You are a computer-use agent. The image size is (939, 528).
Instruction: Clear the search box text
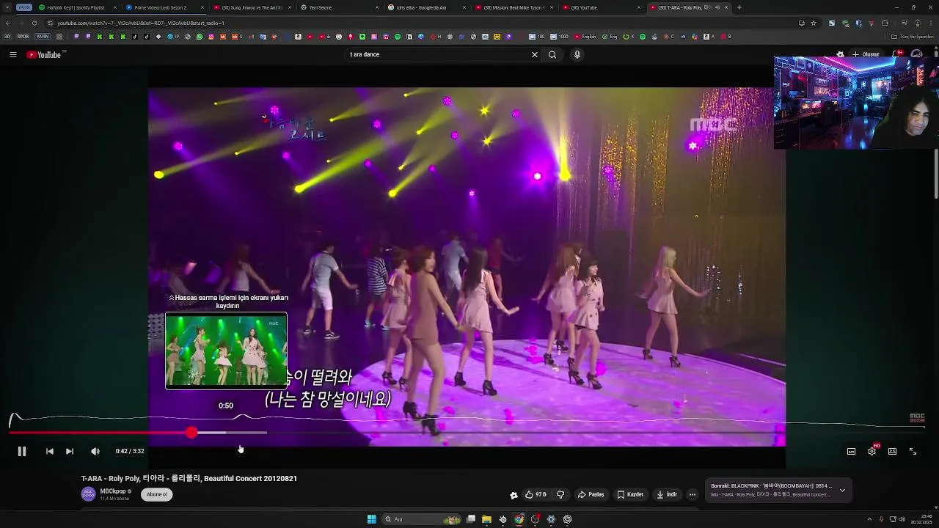point(534,54)
